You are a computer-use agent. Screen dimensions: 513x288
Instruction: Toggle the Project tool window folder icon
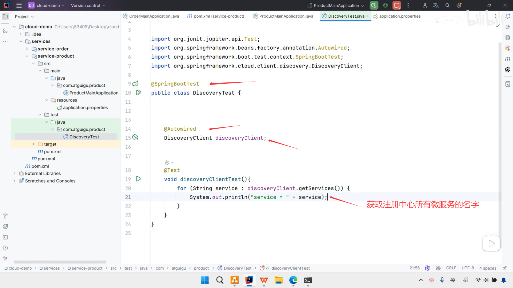pyautogui.click(x=5, y=17)
